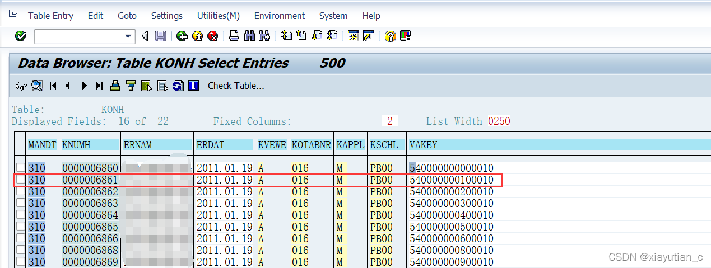Open the Help question mark icon
Image resolution: width=711 pixels, height=268 pixels.
391,36
